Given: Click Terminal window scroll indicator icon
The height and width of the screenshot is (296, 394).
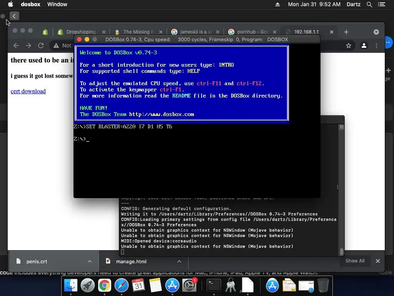Looking at the screenshot, I should point(342,127).
